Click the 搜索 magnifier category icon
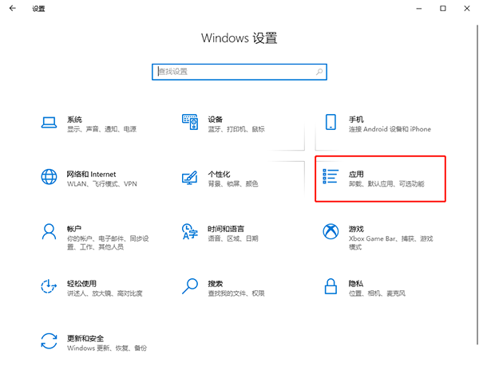Screen dimensions: 479x366 (190, 286)
